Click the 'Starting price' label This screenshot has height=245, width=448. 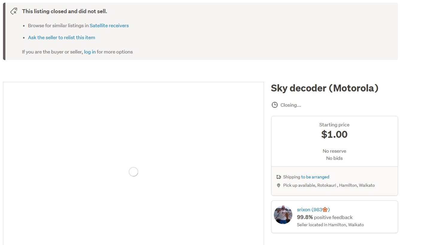(x=334, y=125)
